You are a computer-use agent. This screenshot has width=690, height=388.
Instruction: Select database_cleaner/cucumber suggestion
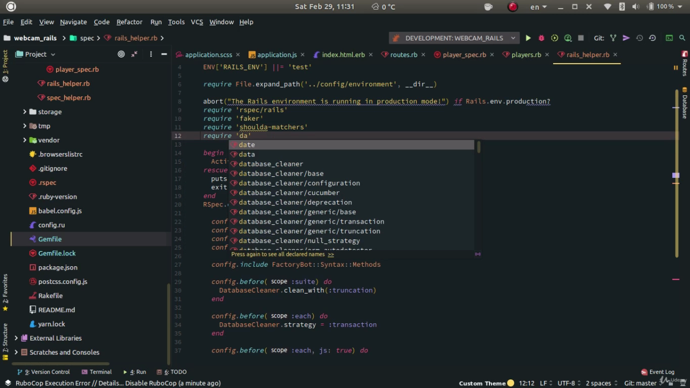(352, 192)
